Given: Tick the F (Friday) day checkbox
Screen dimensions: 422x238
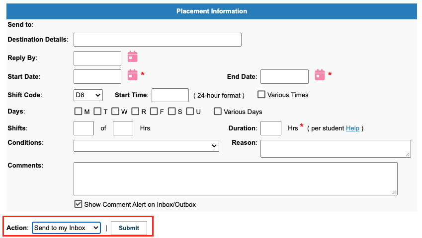Looking at the screenshot, I should pyautogui.click(x=154, y=112).
